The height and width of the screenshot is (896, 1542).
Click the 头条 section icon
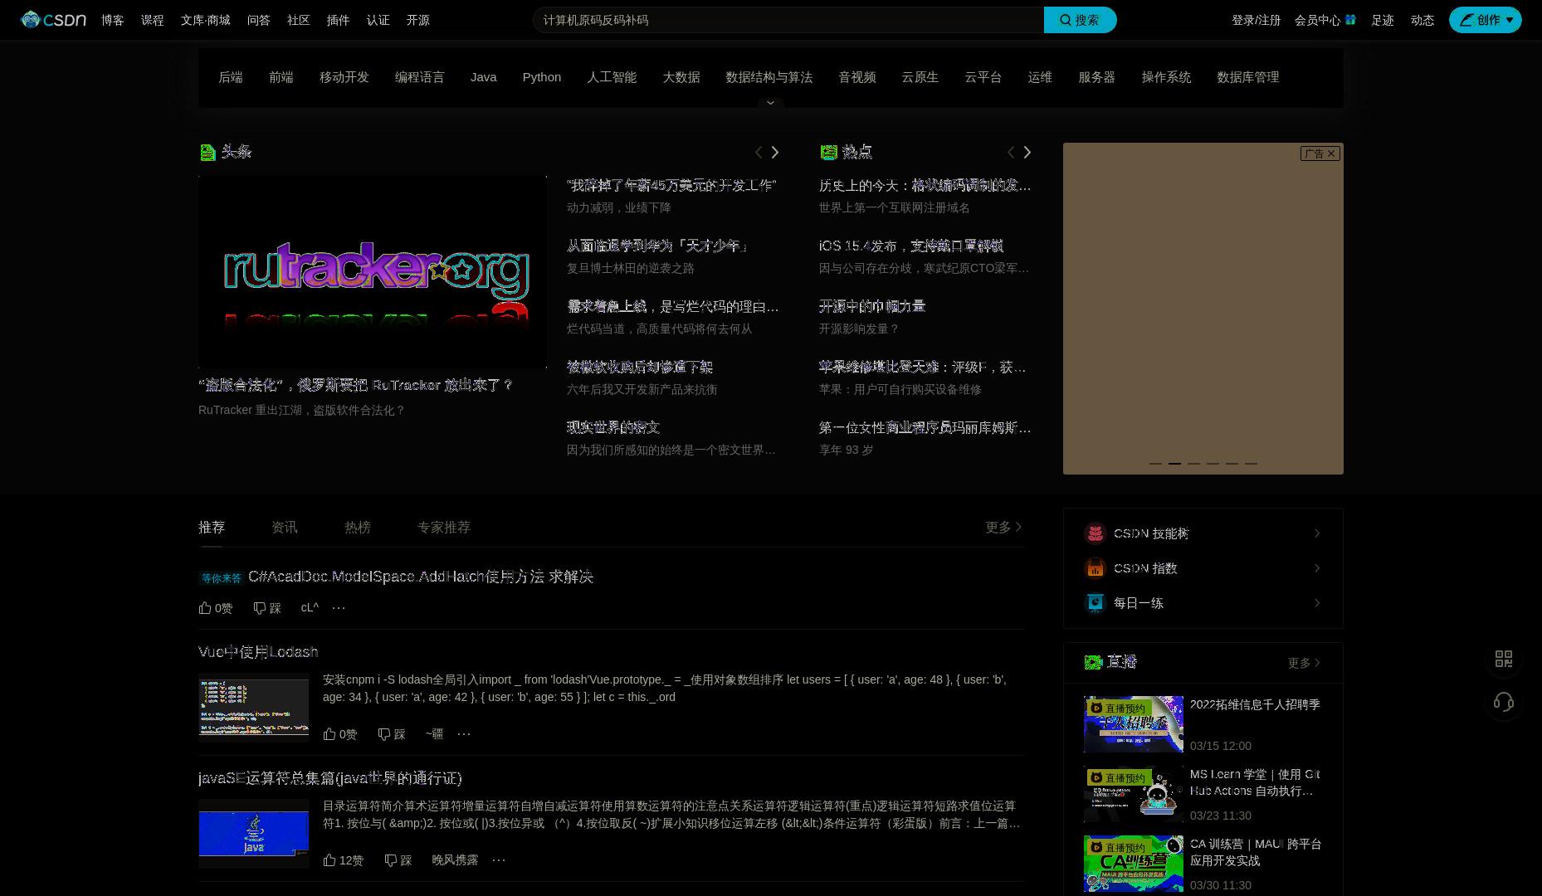coord(208,152)
